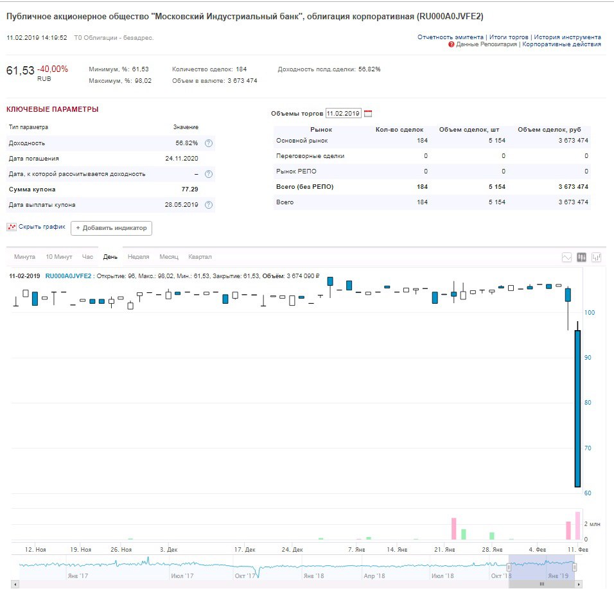Open Данные Репозитария link
Viewport: 614px width, 589px height.
486,44
